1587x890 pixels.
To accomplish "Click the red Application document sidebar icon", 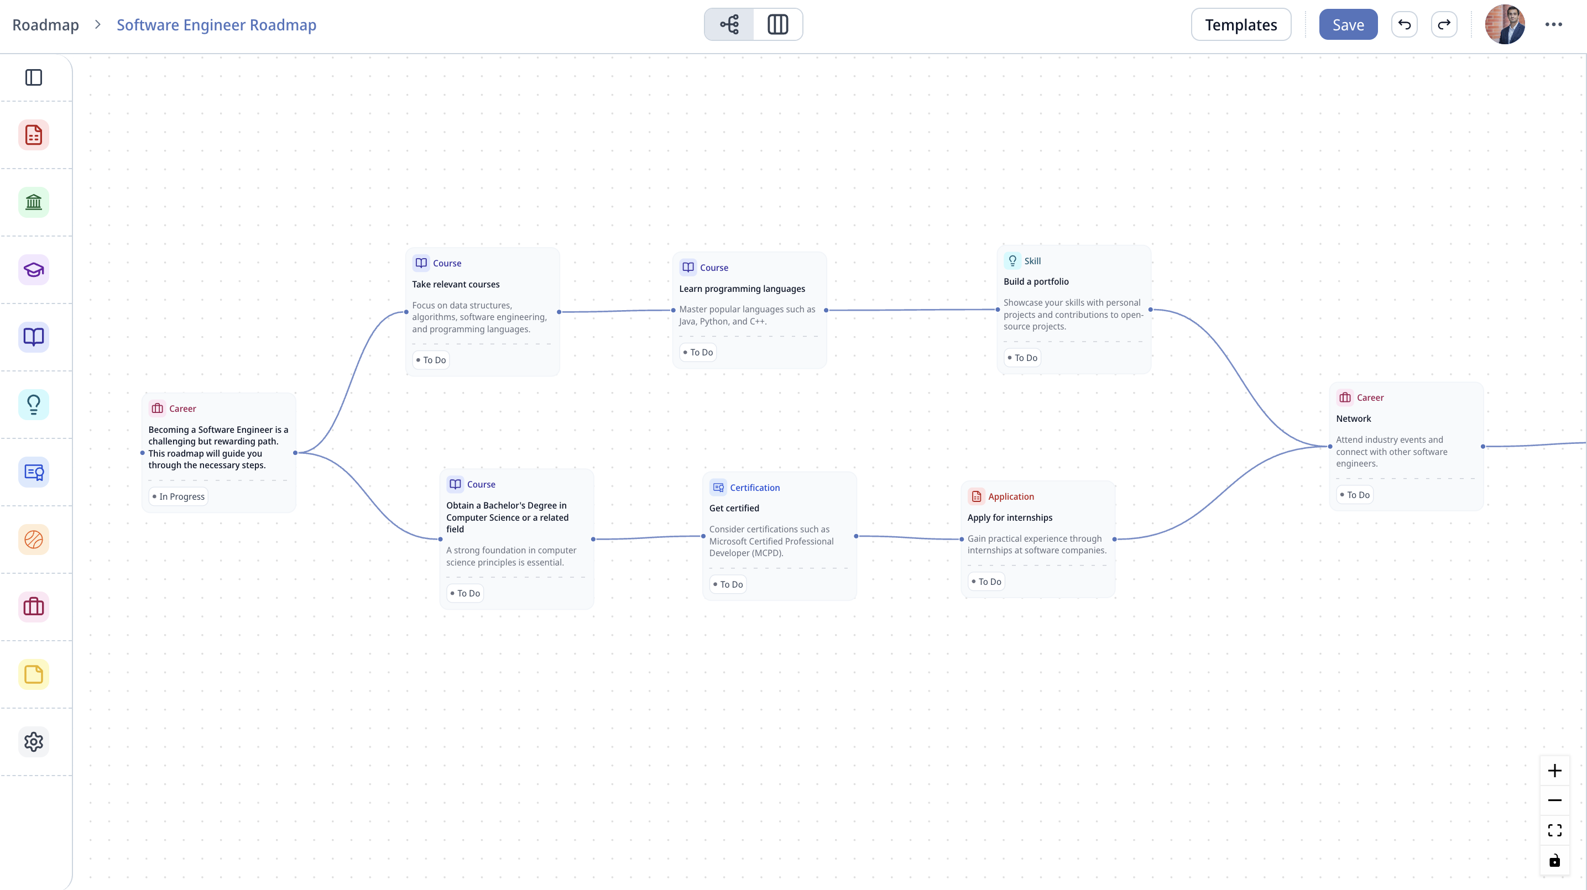I will click(x=33, y=135).
